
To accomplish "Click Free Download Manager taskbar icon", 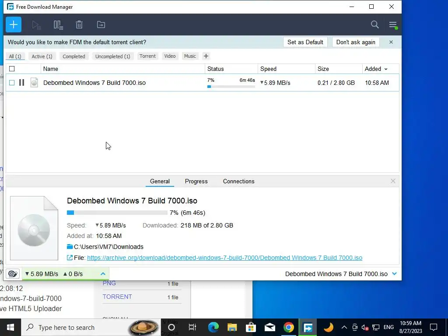I will (x=308, y=327).
